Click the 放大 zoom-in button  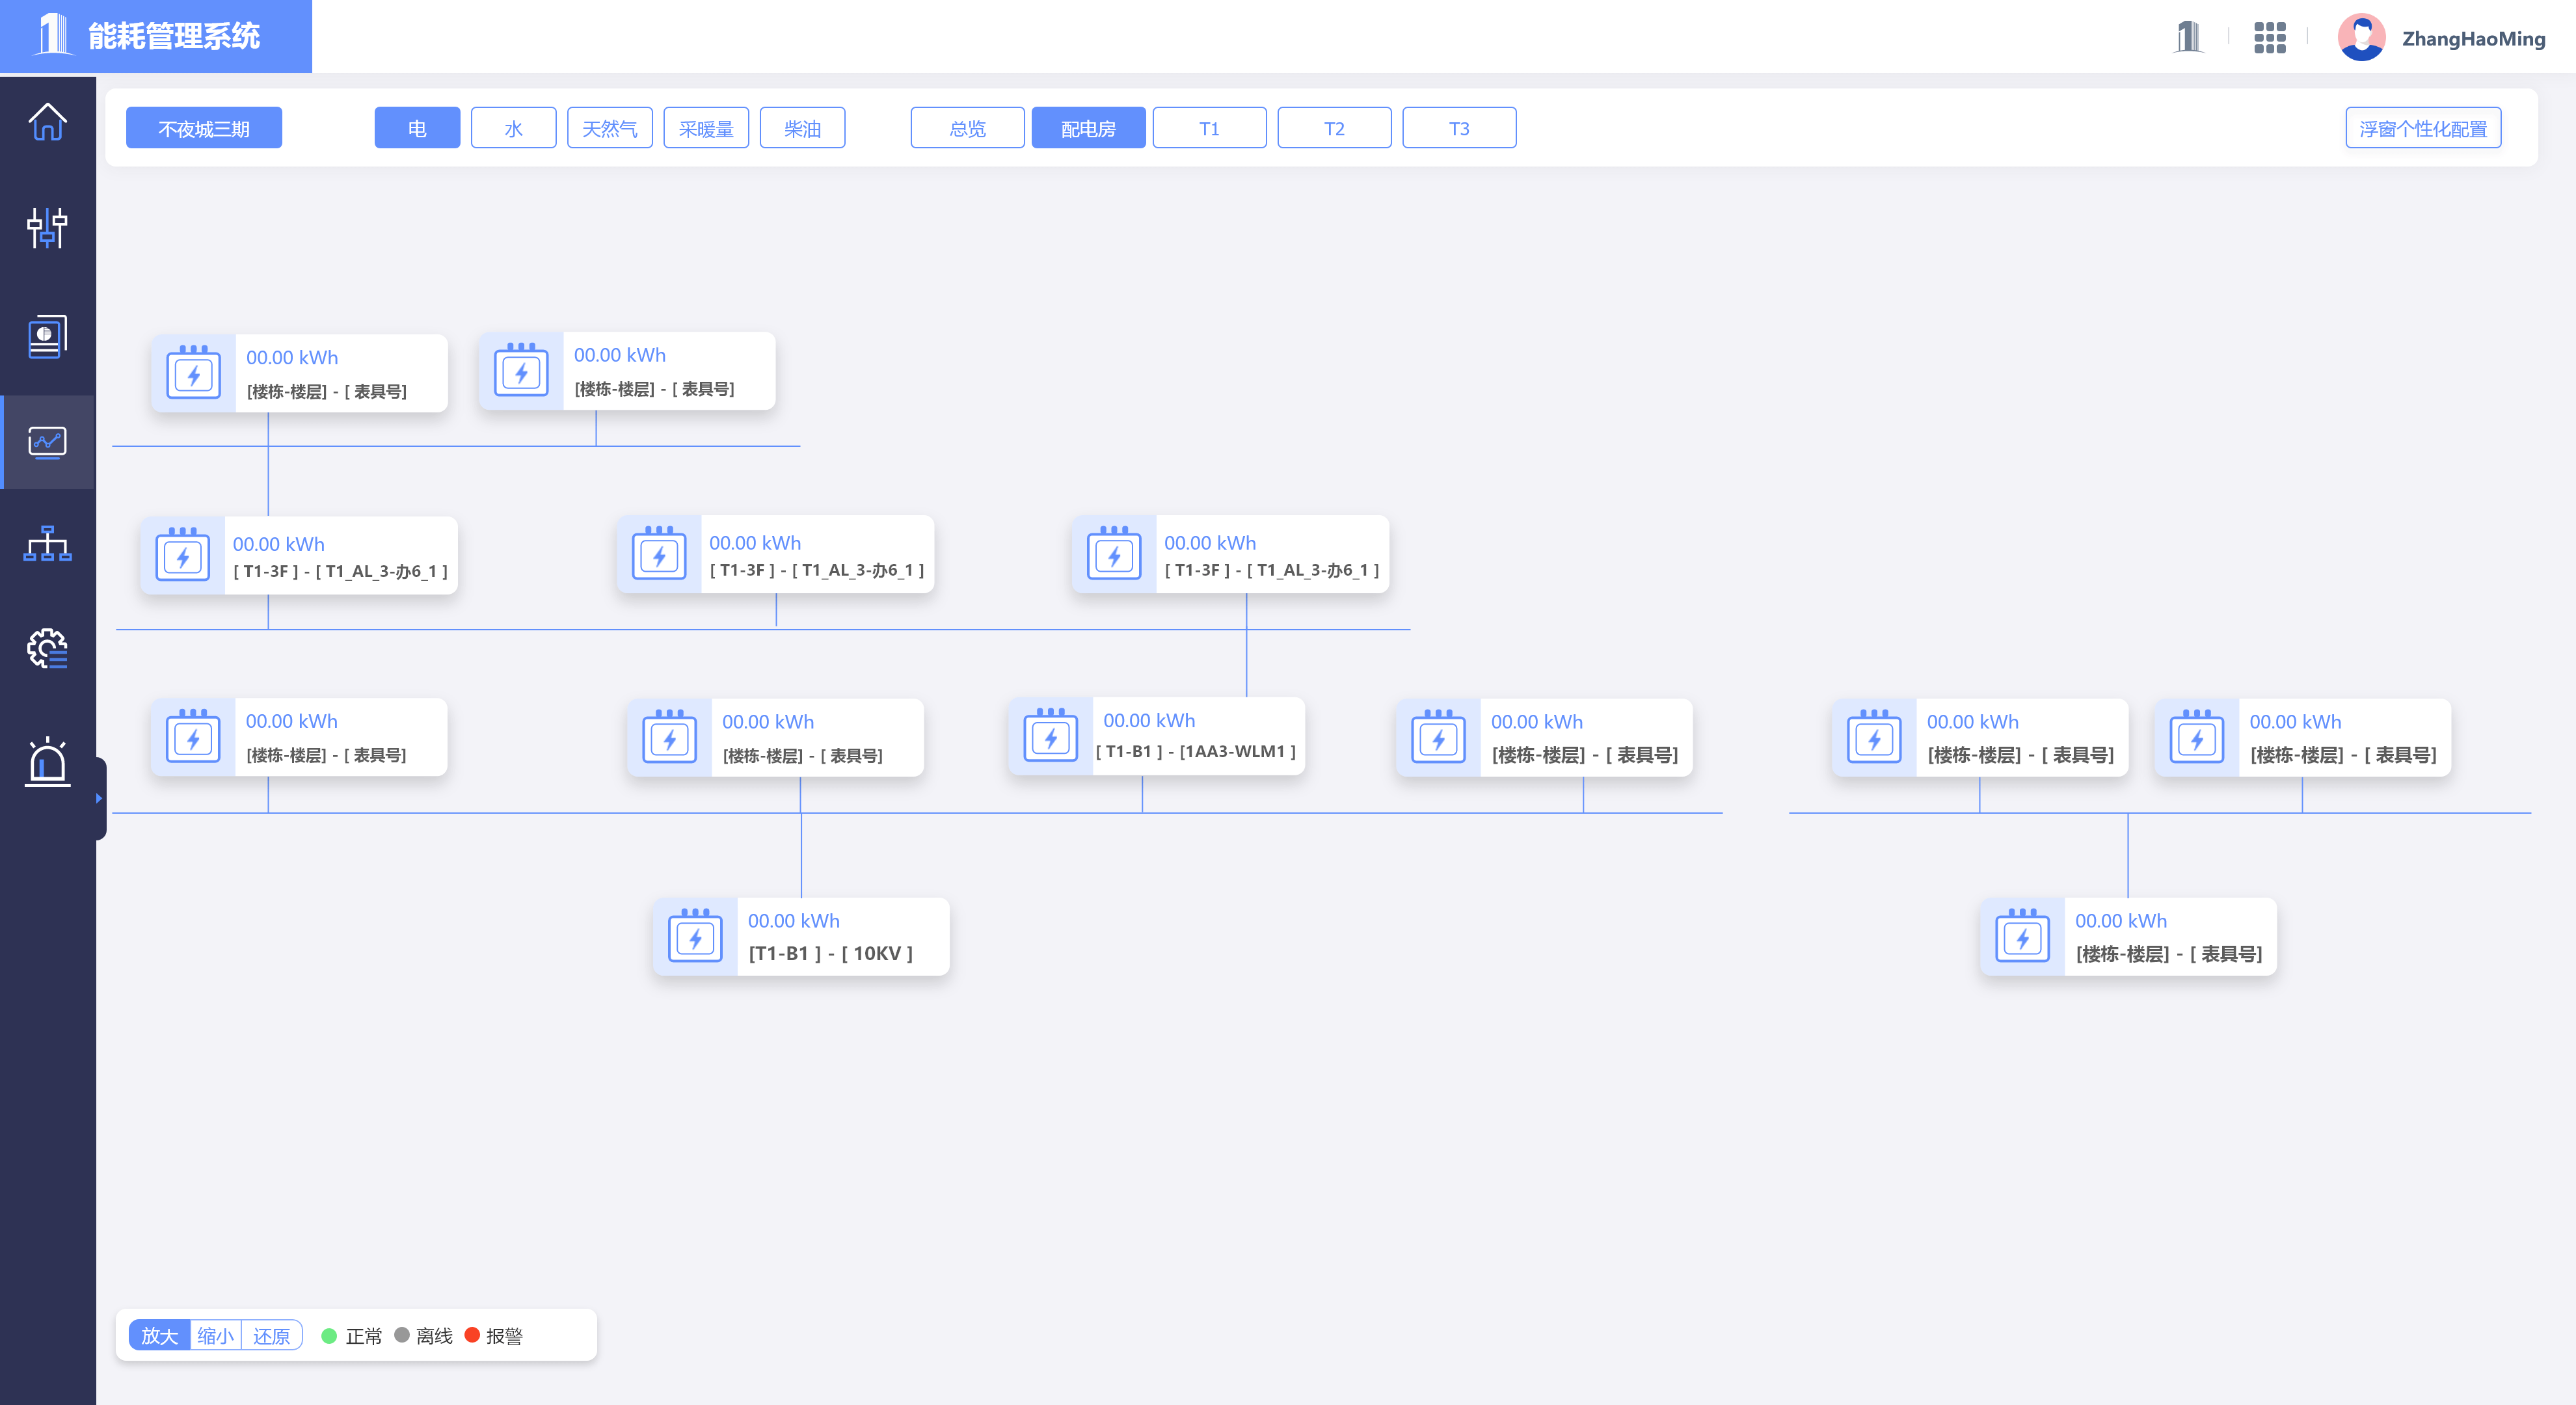[x=160, y=1335]
